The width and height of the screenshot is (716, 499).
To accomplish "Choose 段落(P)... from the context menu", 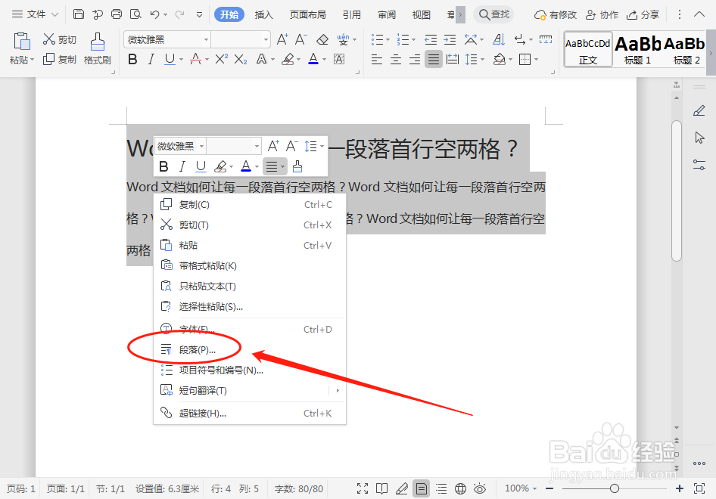I will (249, 350).
